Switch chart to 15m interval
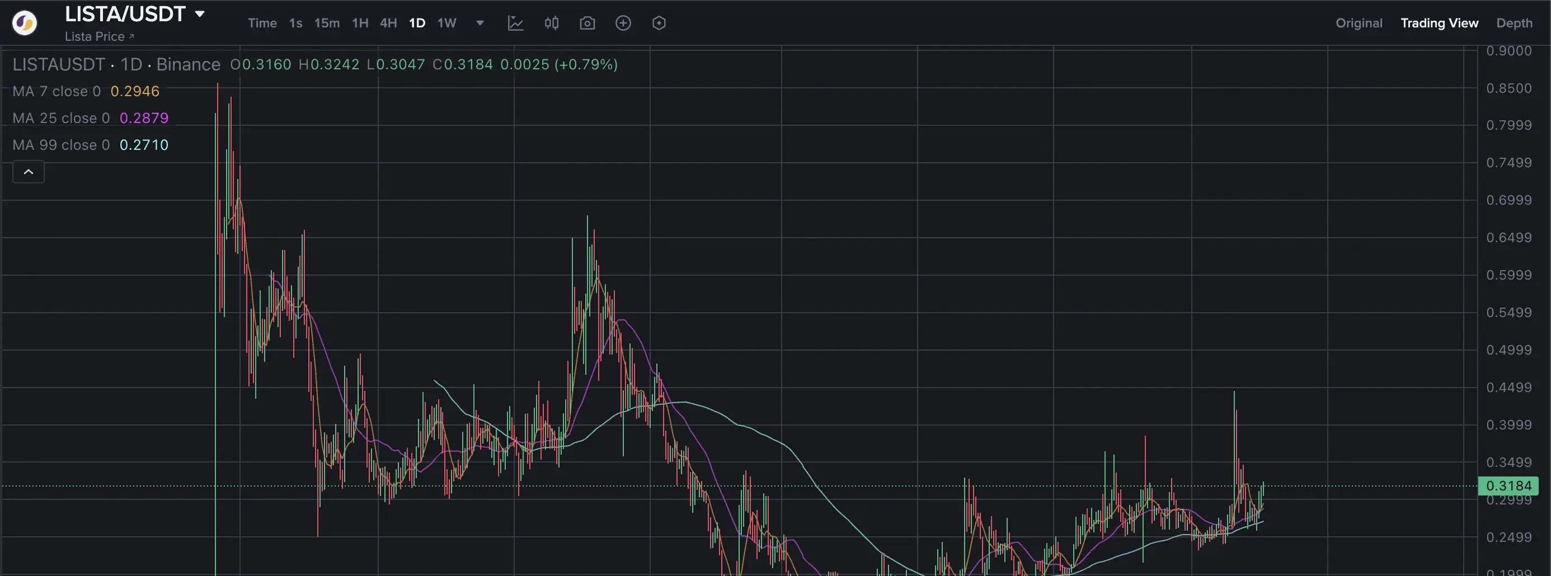This screenshot has height=576, width=1551. [327, 23]
